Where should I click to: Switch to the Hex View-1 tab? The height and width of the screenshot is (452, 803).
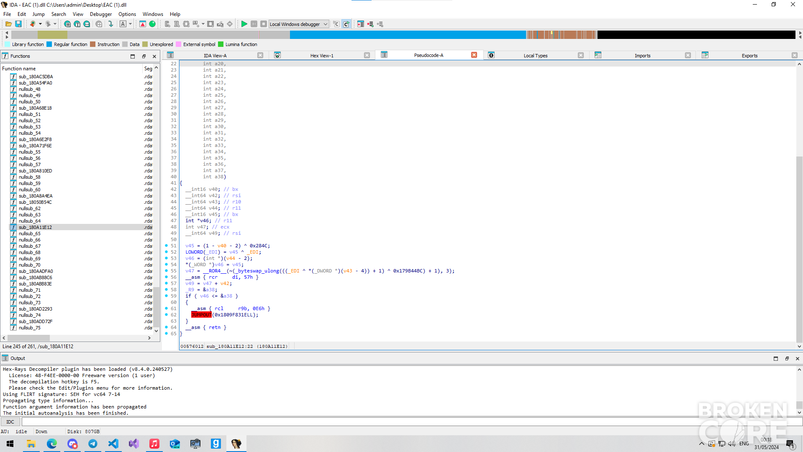[322, 55]
